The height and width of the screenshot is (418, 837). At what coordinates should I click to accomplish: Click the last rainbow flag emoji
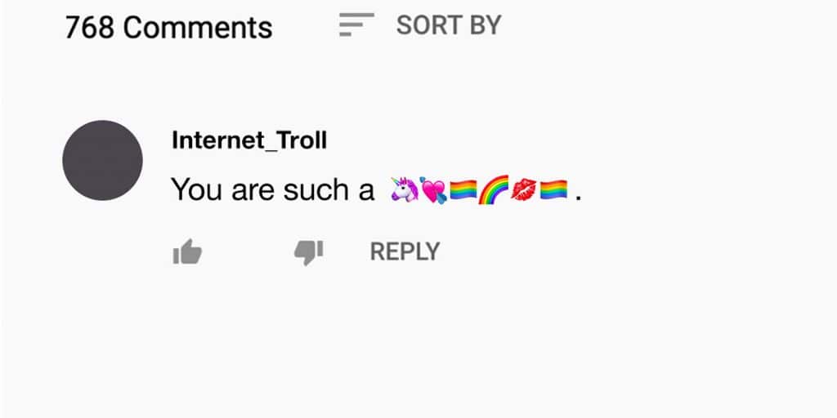click(x=553, y=189)
